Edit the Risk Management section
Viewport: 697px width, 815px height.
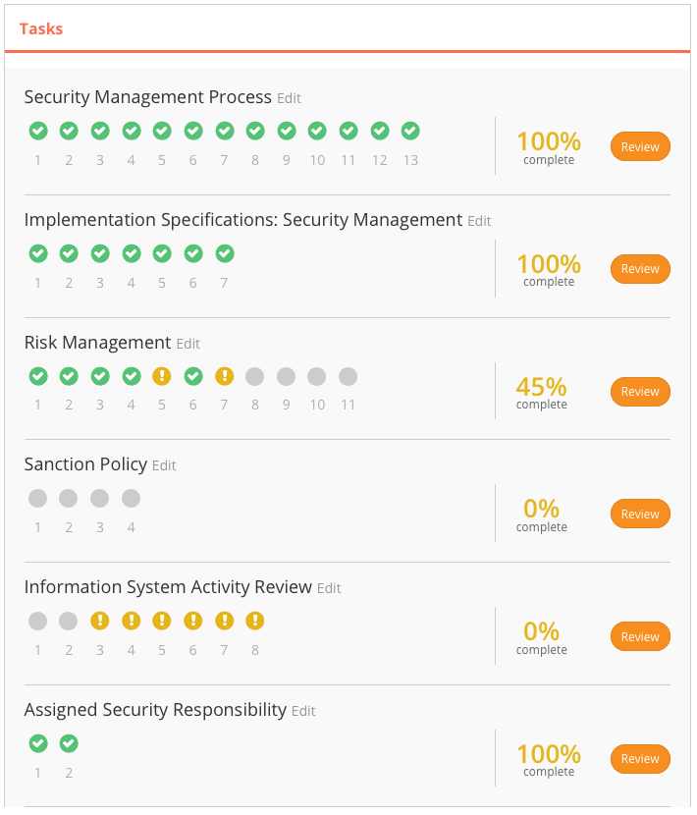tap(188, 344)
